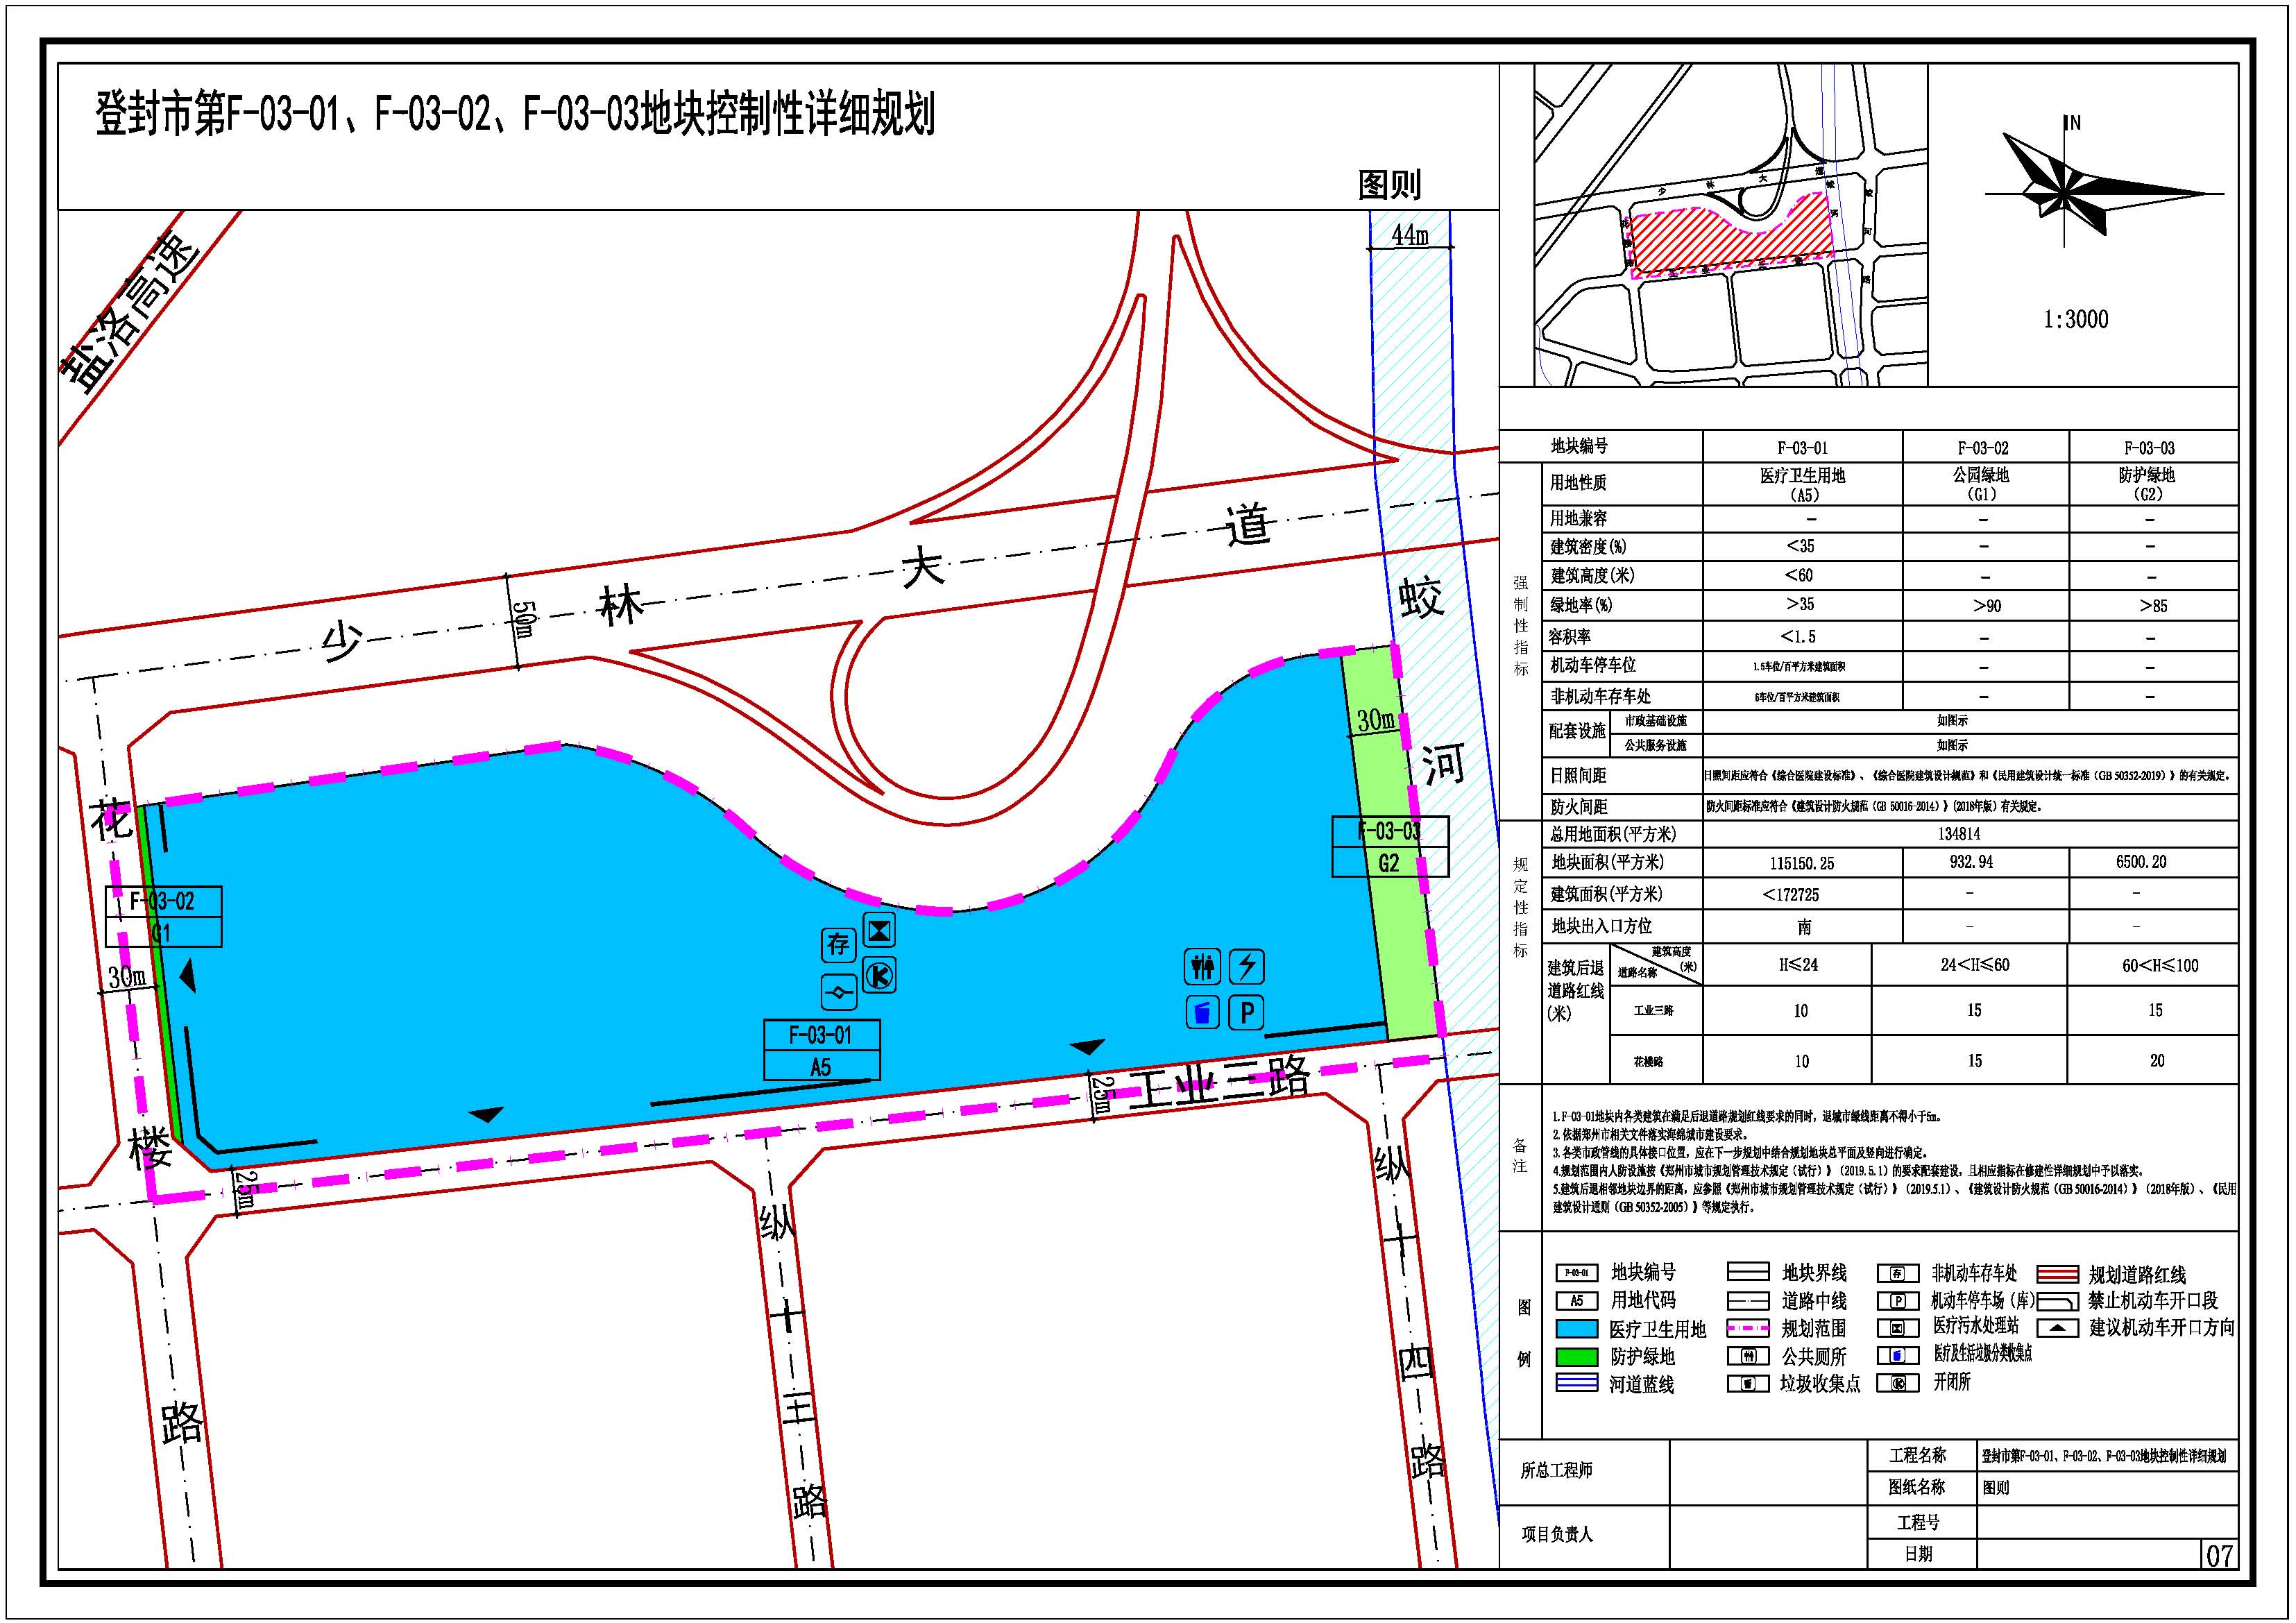Click the circled K switching station map icon
2296x1623 pixels.
click(879, 975)
